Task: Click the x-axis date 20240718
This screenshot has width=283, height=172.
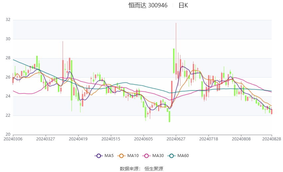Action: [x=209, y=139]
